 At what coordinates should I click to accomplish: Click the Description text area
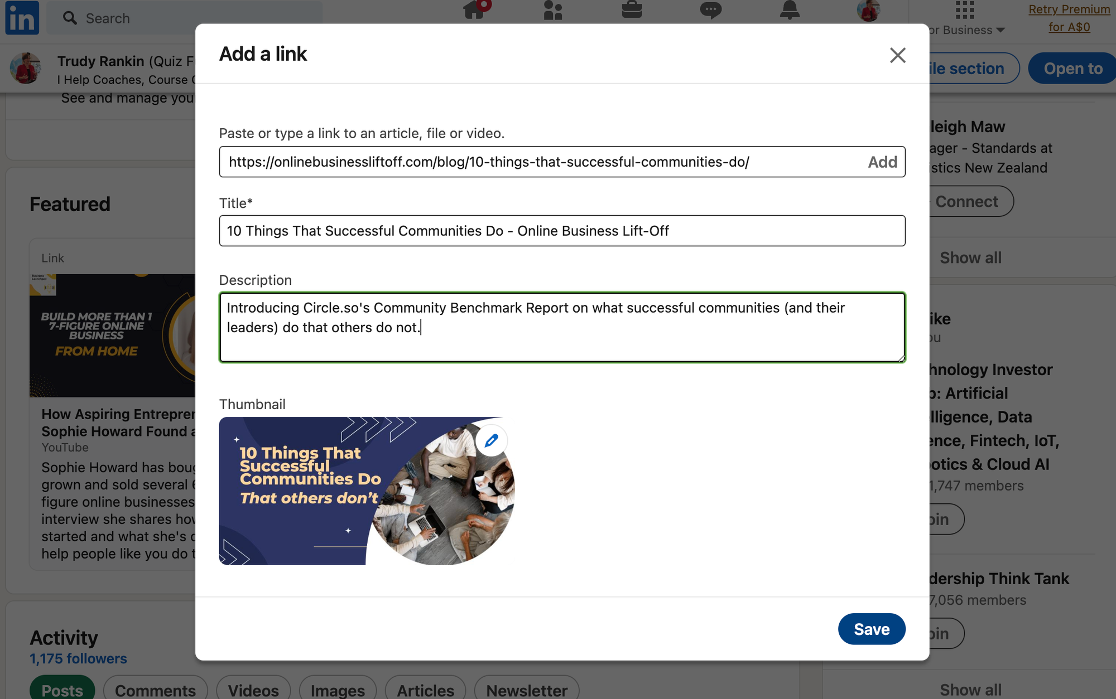click(x=561, y=327)
